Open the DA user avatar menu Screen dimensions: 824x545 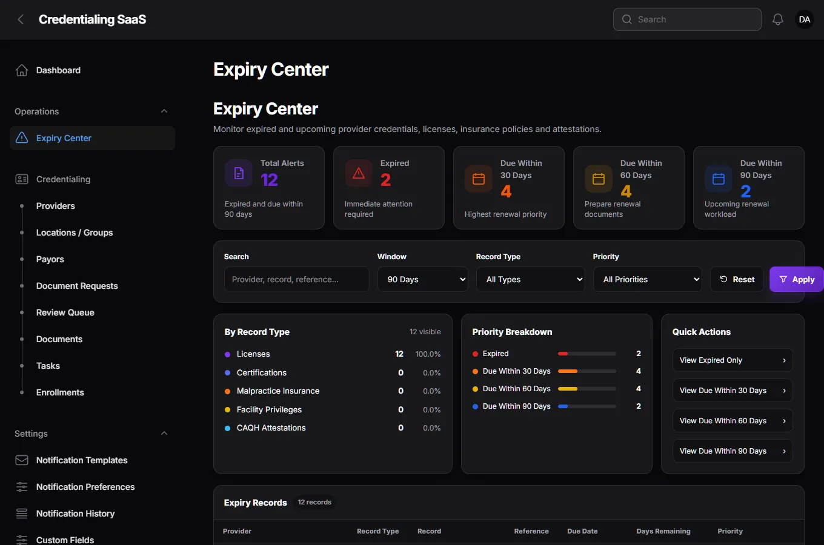pos(805,19)
